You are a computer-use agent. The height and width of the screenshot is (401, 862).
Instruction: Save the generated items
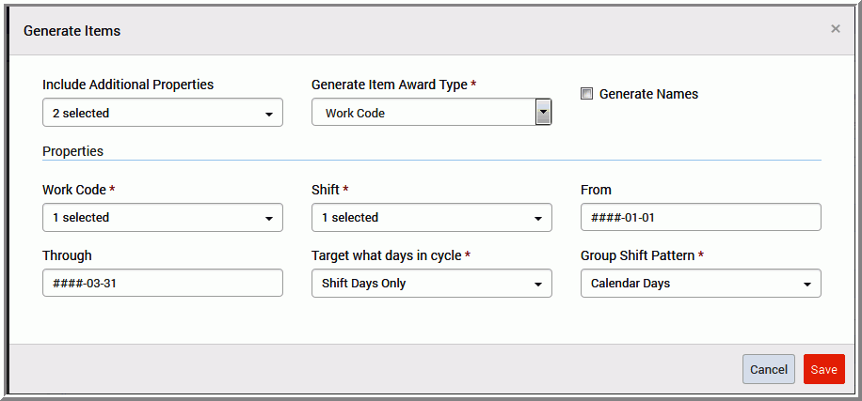[824, 369]
